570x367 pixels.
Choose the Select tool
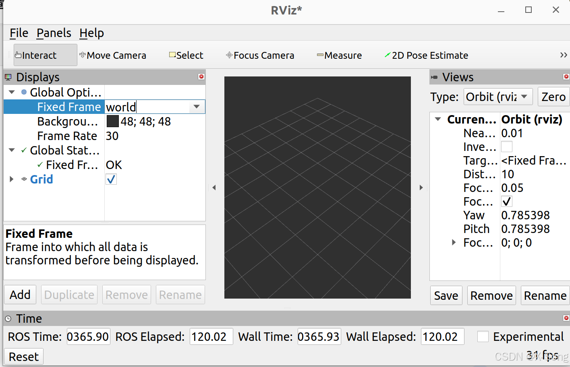pos(186,55)
